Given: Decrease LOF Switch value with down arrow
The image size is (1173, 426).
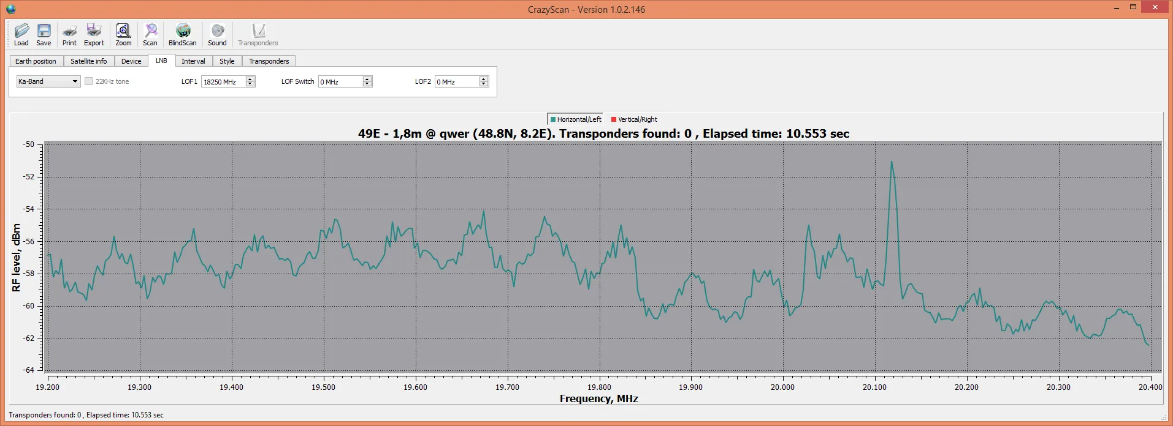Looking at the screenshot, I should (x=367, y=84).
